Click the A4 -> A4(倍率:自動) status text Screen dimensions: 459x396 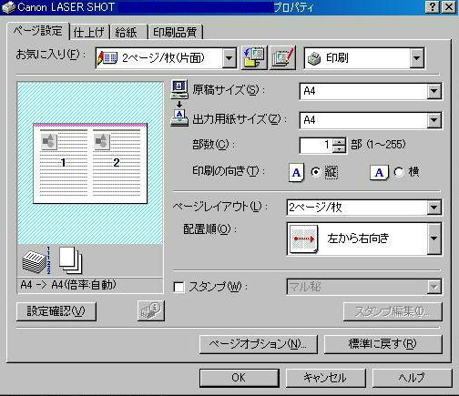(68, 285)
